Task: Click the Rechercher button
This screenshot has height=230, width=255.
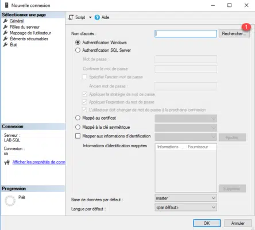Action: [x=234, y=33]
